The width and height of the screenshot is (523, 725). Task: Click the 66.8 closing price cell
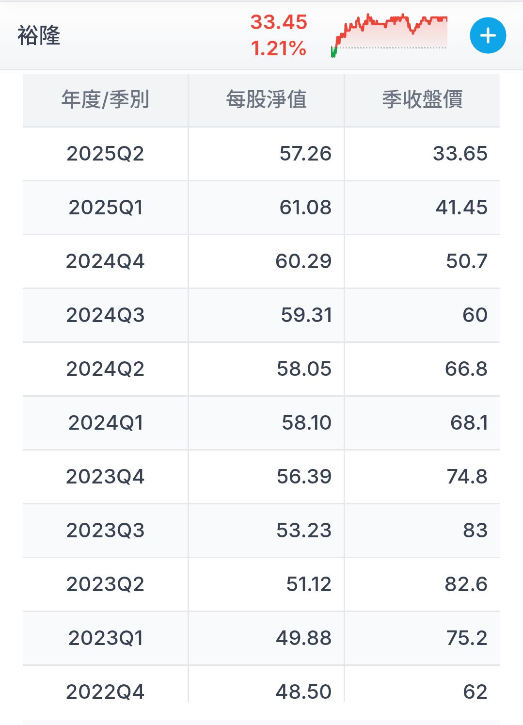coord(422,369)
